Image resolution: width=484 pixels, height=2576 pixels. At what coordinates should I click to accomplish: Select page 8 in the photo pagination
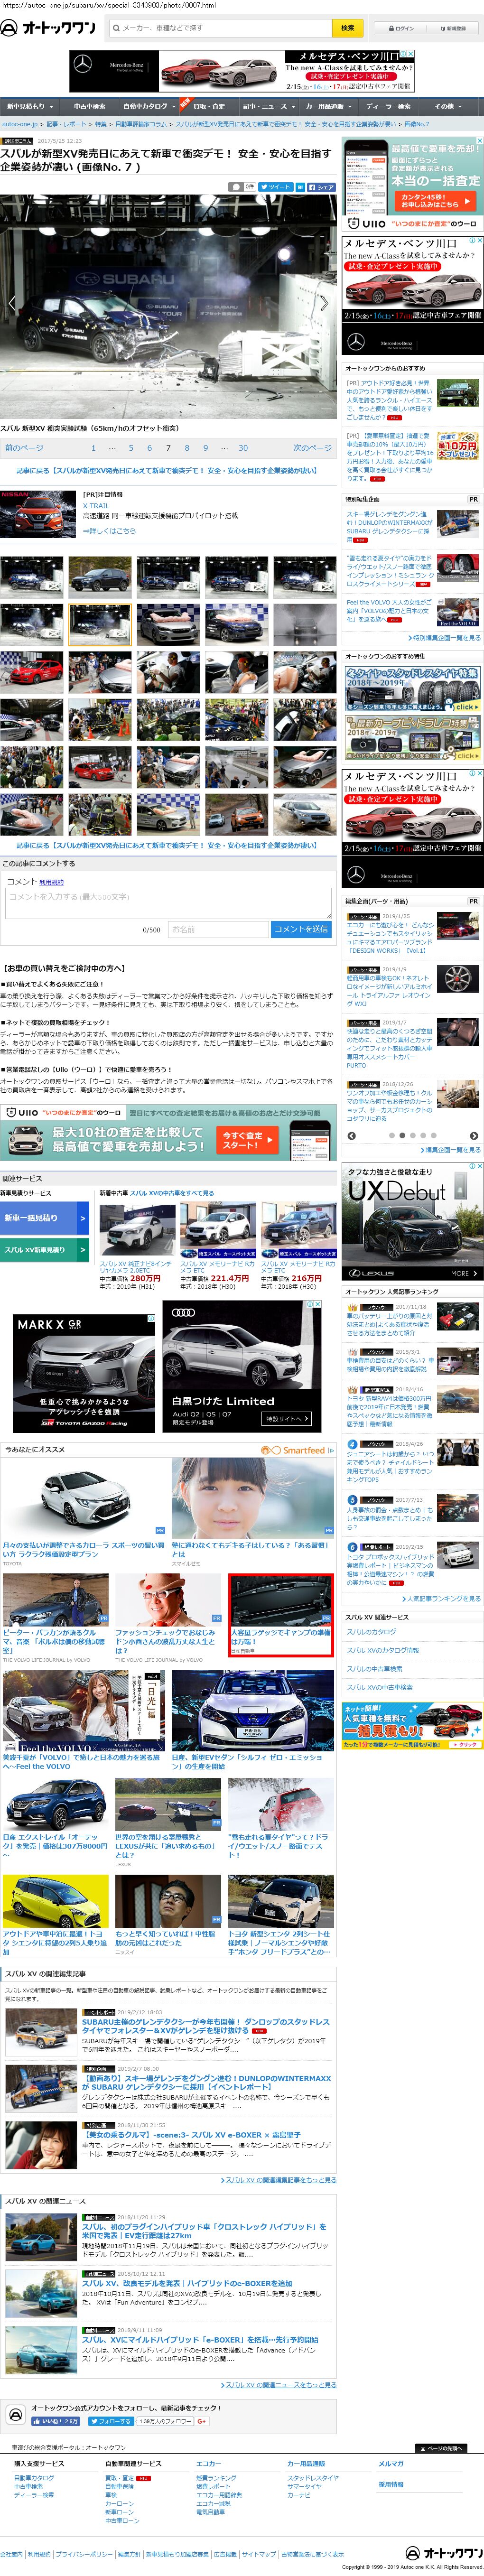(x=187, y=448)
